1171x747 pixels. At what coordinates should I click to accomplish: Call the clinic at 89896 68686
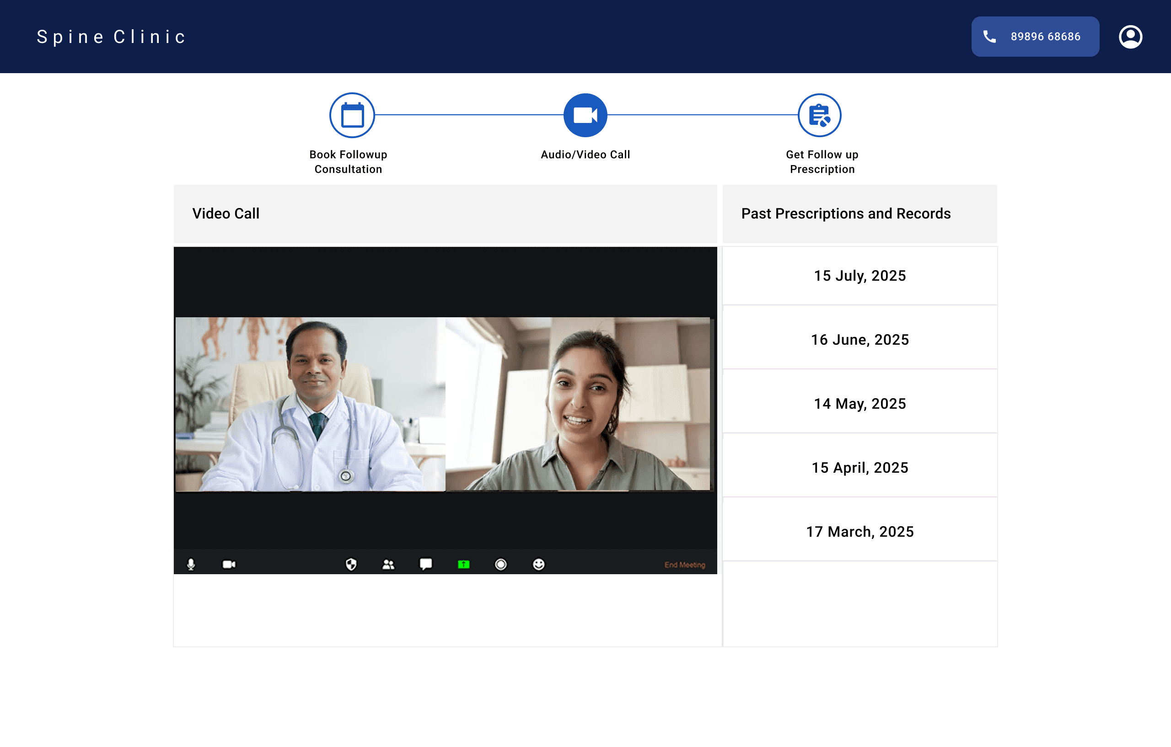pos(1035,37)
